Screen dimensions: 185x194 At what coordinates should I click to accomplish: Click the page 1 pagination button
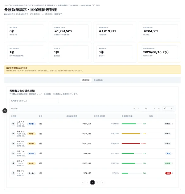92,182
